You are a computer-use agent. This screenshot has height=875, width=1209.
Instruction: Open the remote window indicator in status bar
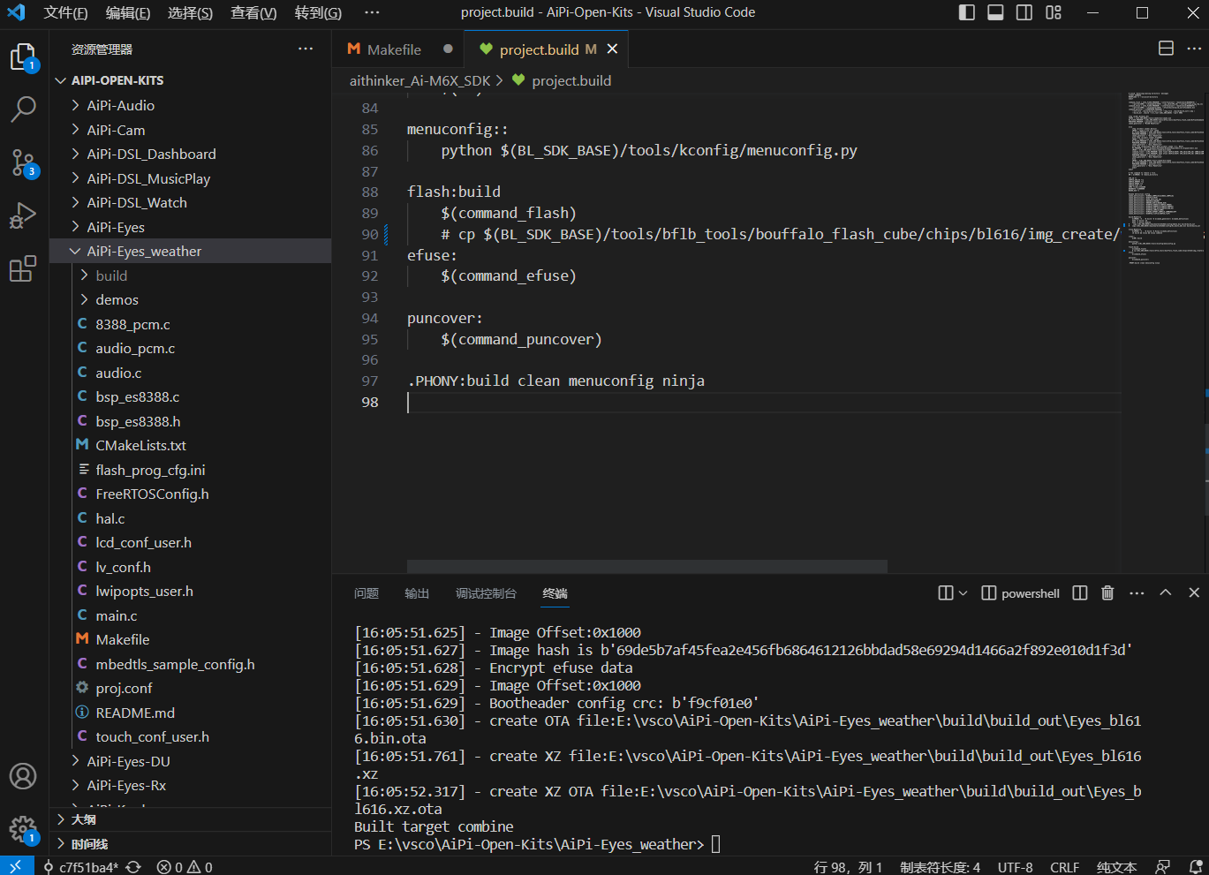click(x=16, y=867)
